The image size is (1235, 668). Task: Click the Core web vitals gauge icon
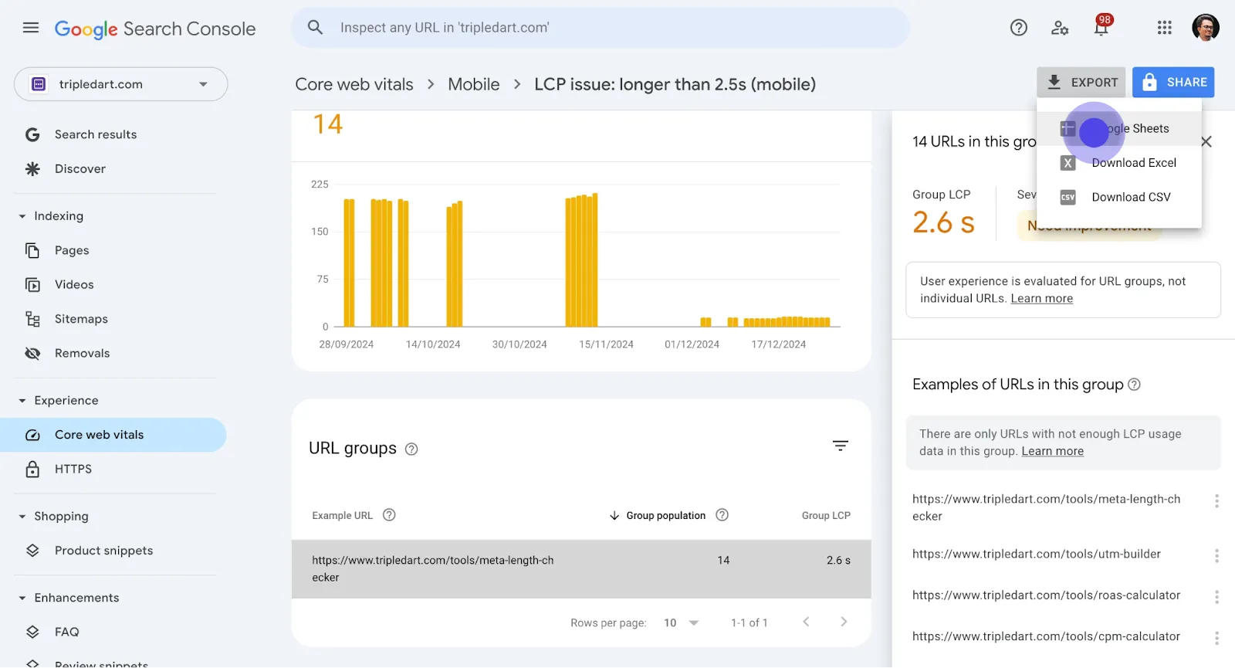[32, 435]
